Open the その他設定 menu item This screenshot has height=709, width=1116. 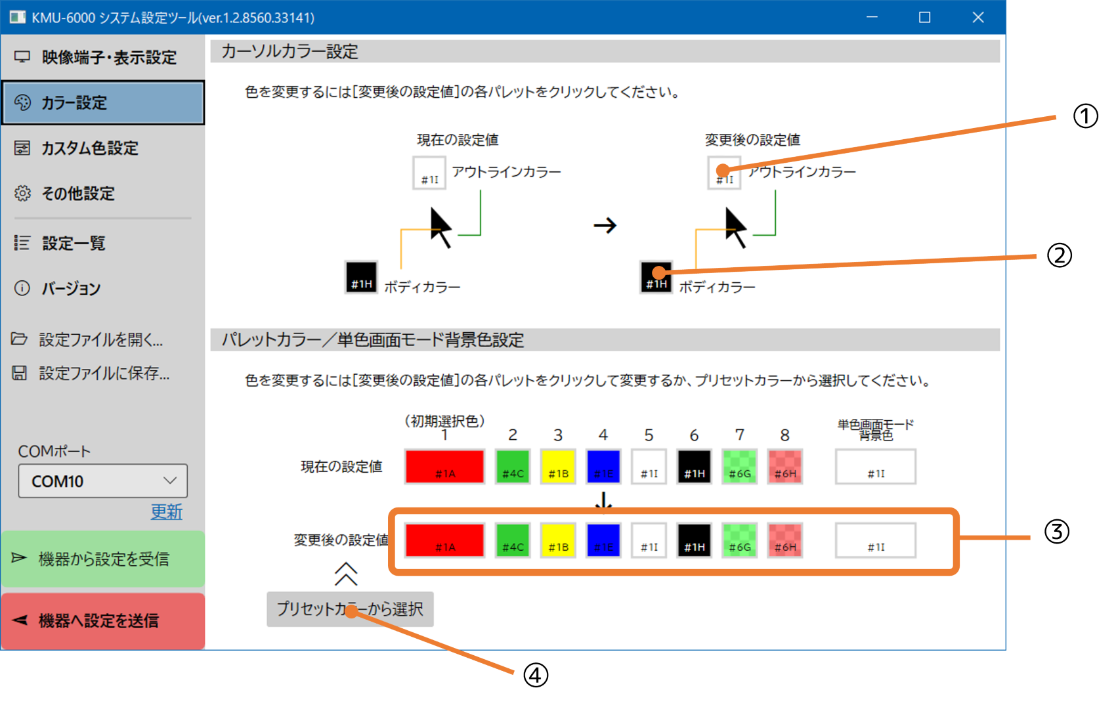(x=78, y=194)
